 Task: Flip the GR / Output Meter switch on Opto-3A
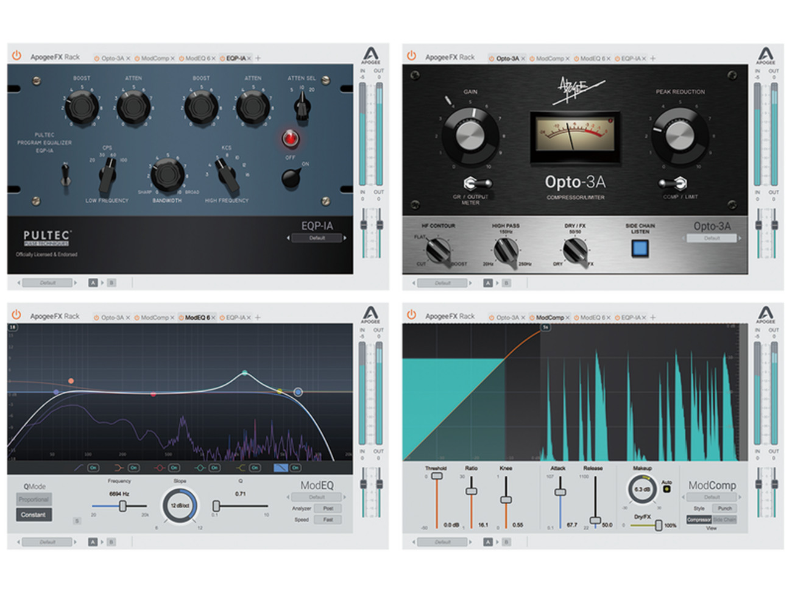[x=477, y=183]
